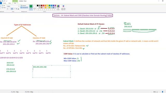Click the lecture title 'Lecture - 14: Subnet Mask and CIDR'

click(82, 16)
